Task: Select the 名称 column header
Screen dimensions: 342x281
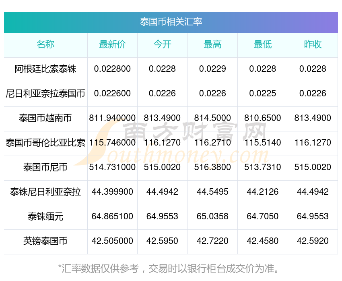Action: click(x=45, y=44)
